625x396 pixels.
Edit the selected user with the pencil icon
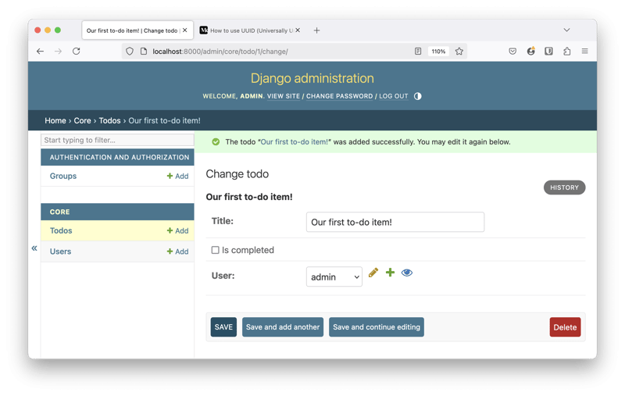point(373,273)
